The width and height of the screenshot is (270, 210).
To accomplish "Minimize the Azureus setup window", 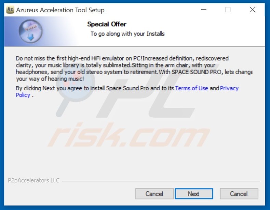I will tap(204, 10).
